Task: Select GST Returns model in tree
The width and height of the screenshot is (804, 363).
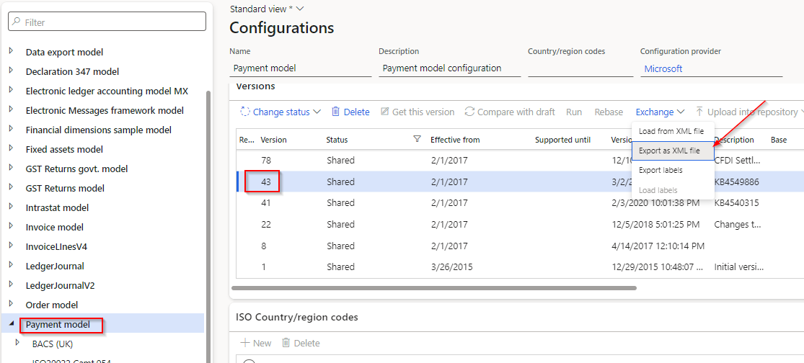Action: 65,188
